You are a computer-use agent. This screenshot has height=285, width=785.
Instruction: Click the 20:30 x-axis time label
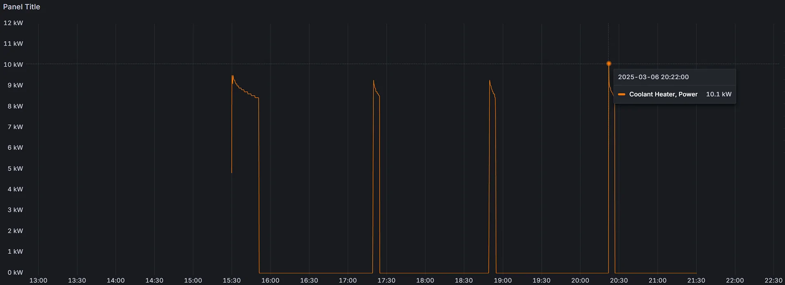[x=618, y=280]
